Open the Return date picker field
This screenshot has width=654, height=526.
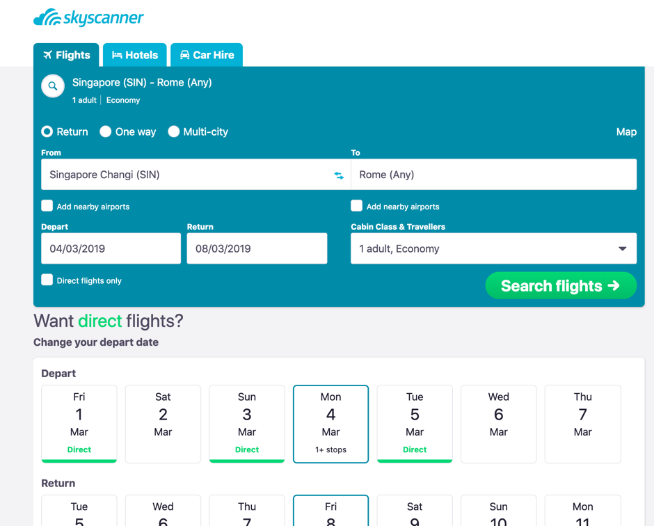pyautogui.click(x=257, y=248)
